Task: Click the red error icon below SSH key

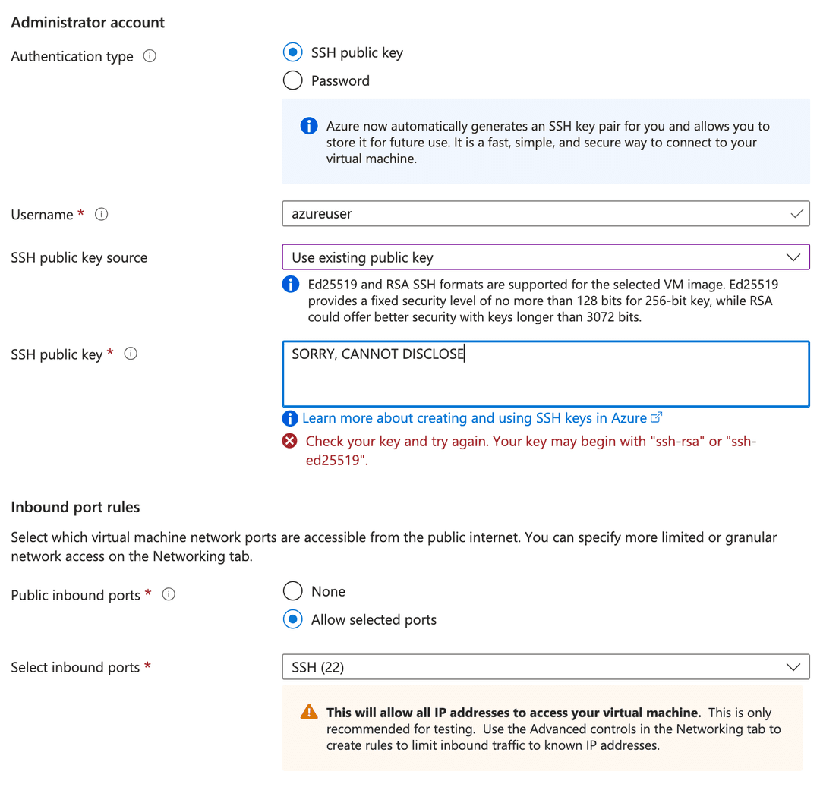Action: click(x=289, y=441)
